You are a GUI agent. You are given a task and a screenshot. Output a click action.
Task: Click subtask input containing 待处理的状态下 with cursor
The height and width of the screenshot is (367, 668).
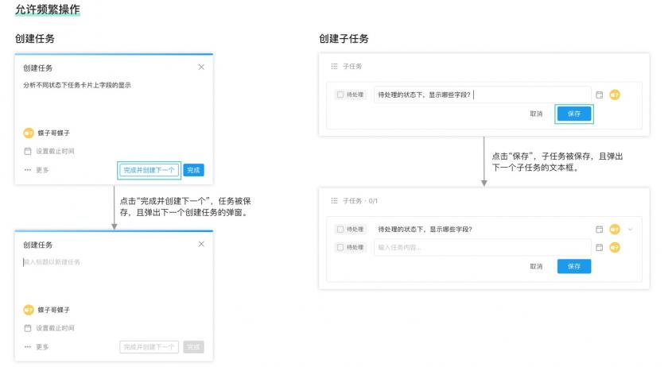[x=482, y=95]
